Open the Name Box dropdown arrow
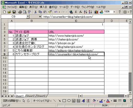The image size is (133, 108). click(x=28, y=17)
